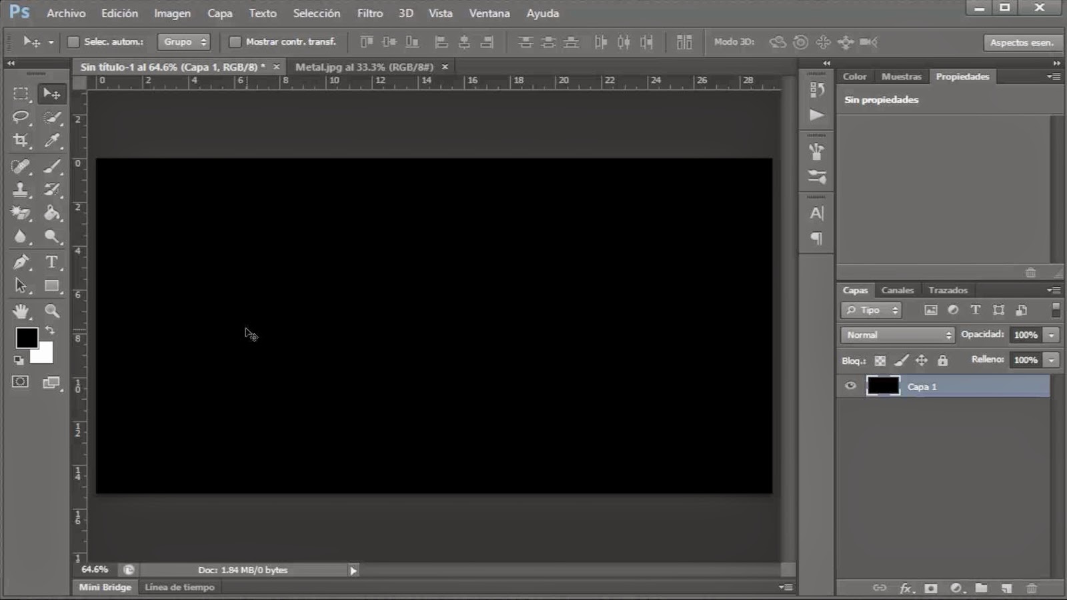Toggle lock position icon
Screen dimensions: 1067x600
tap(922, 361)
